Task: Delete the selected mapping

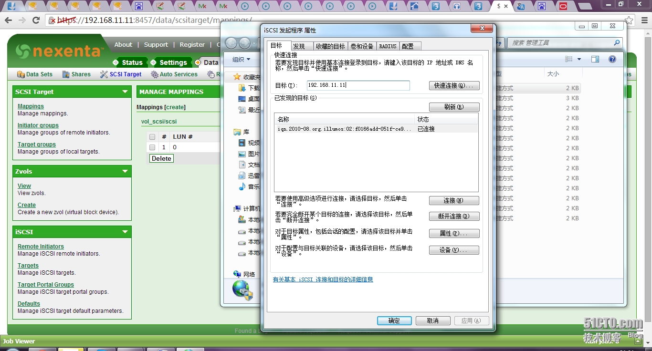Action: [161, 158]
